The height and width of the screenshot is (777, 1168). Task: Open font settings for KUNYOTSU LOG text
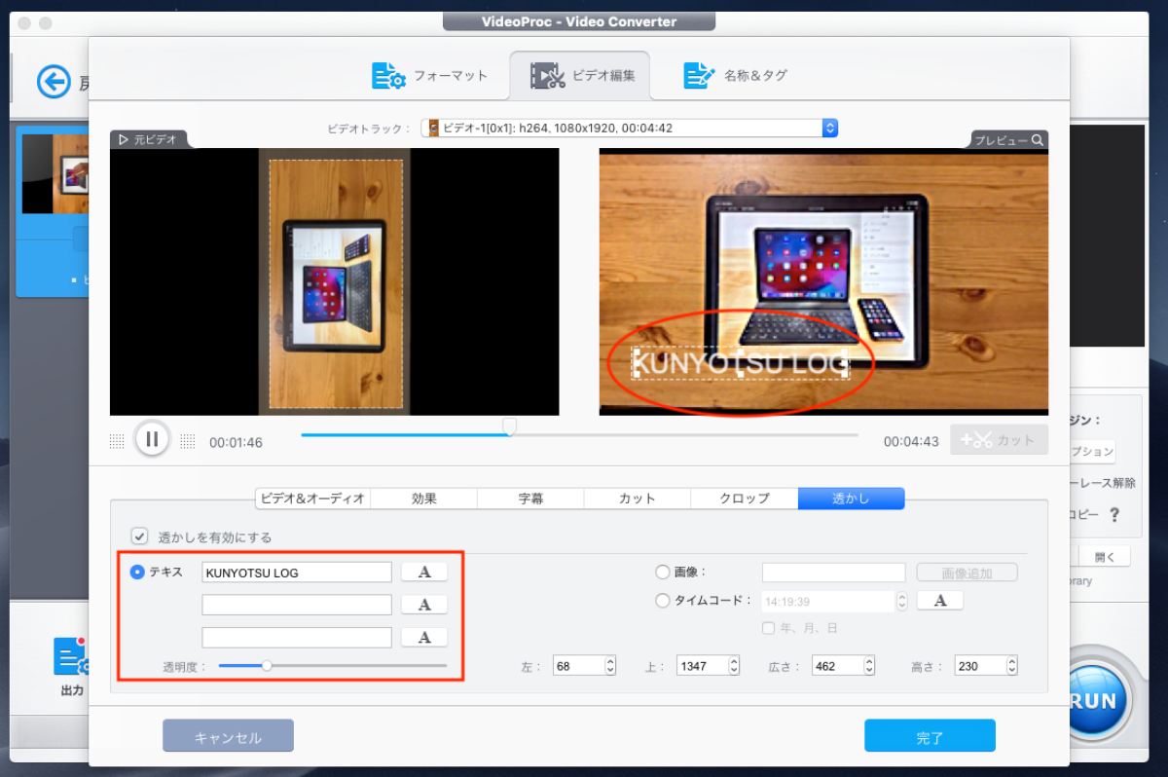click(x=424, y=573)
